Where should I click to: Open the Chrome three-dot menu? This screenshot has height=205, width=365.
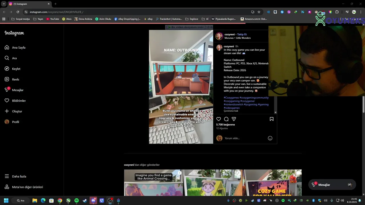click(x=361, y=12)
